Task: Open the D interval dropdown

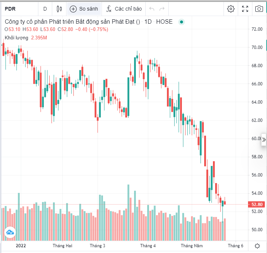Action: [45, 9]
